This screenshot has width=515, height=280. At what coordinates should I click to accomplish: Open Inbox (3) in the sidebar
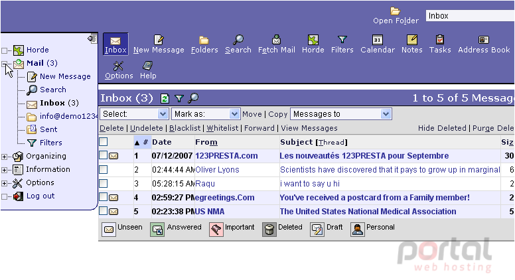(59, 103)
